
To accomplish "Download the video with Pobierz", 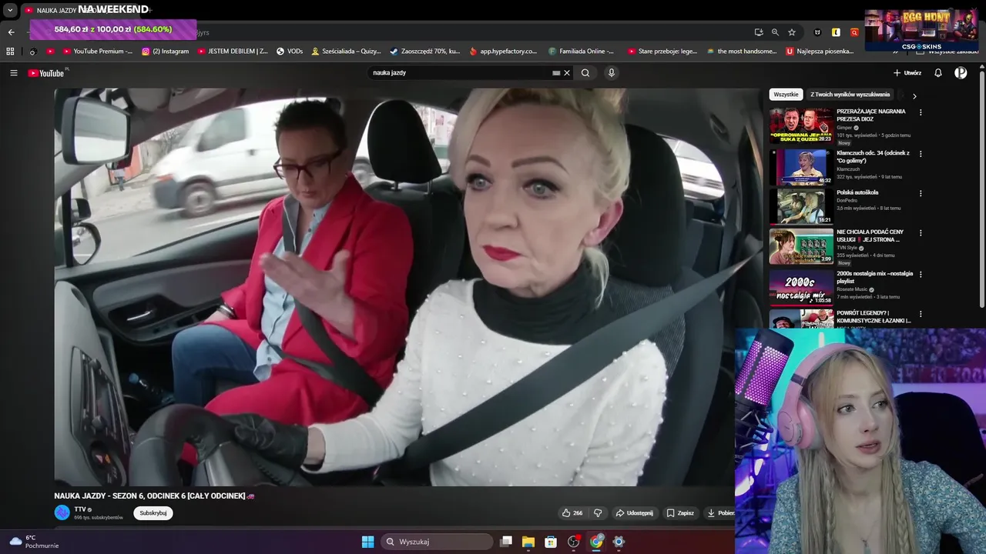I will (720, 513).
